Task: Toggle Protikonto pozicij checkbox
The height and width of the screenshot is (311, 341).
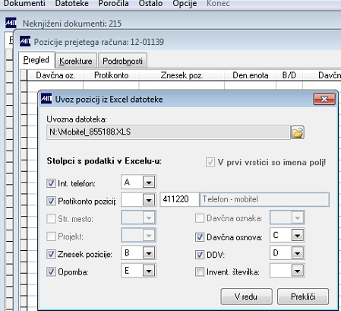Action: [x=51, y=201]
